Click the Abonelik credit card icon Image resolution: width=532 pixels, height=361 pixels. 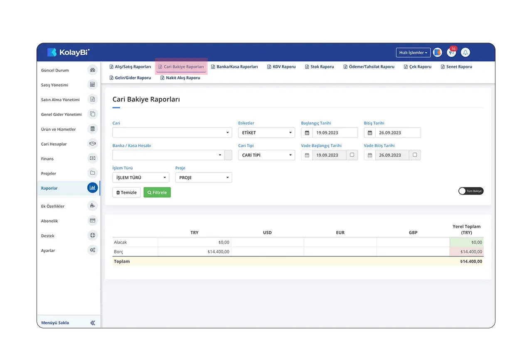coord(93,221)
